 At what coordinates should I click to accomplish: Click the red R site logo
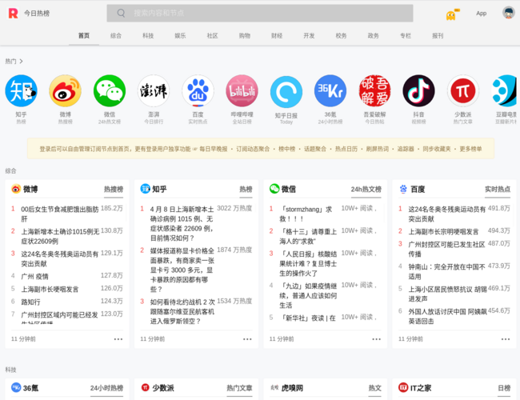click(x=14, y=14)
